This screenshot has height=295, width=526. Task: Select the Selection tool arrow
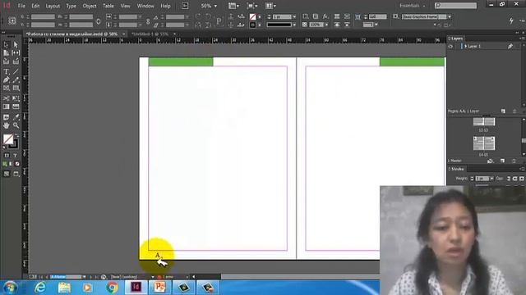[7, 45]
